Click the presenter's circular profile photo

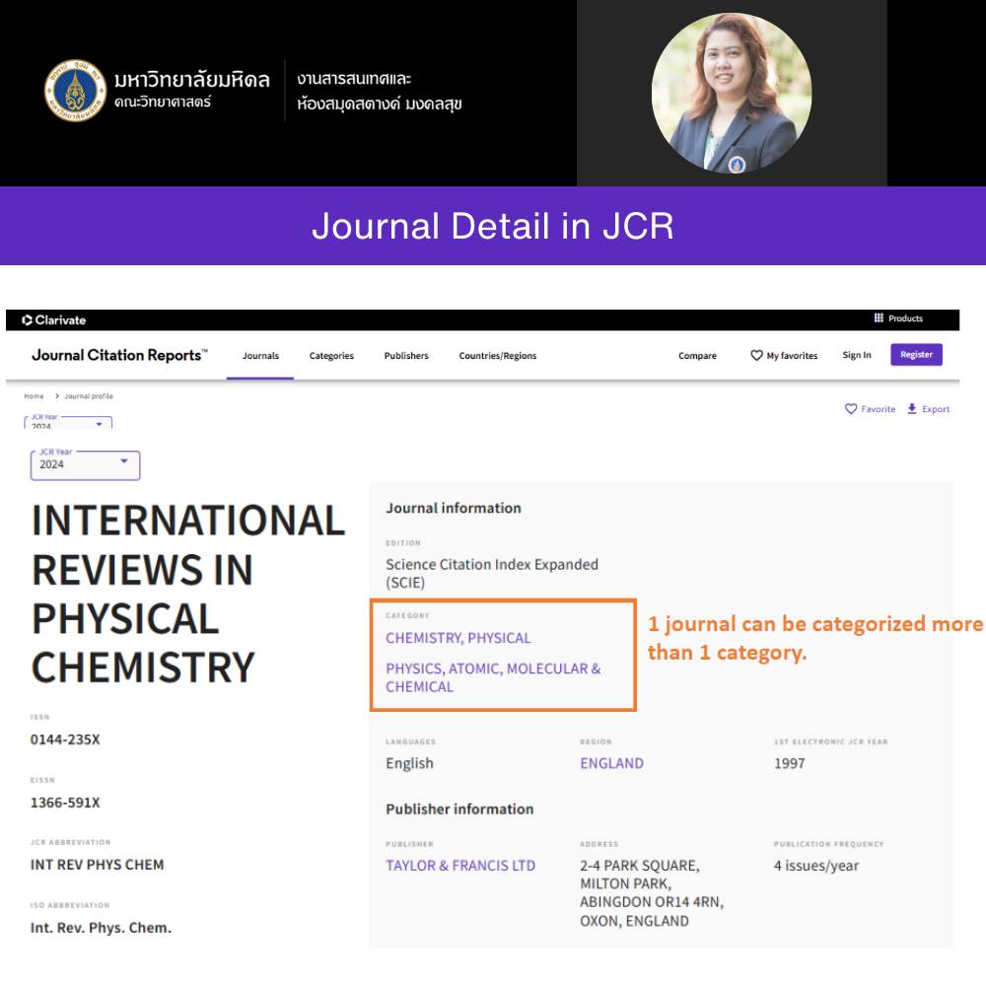pos(732,93)
